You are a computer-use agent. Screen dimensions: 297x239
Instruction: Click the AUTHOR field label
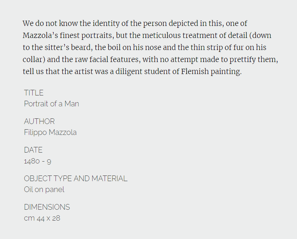(x=39, y=121)
